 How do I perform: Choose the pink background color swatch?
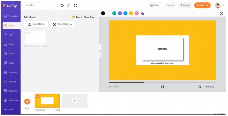pyautogui.click(x=137, y=13)
